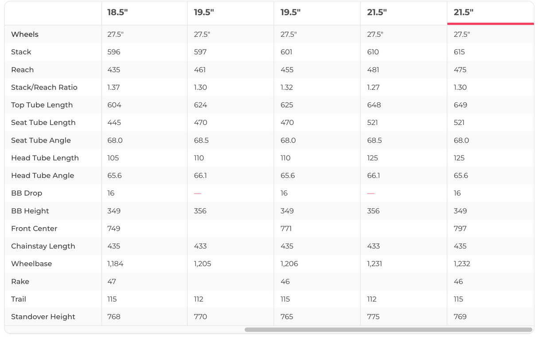This screenshot has height=337, width=538.
Task: Select the Stack value 615
Action: [459, 52]
